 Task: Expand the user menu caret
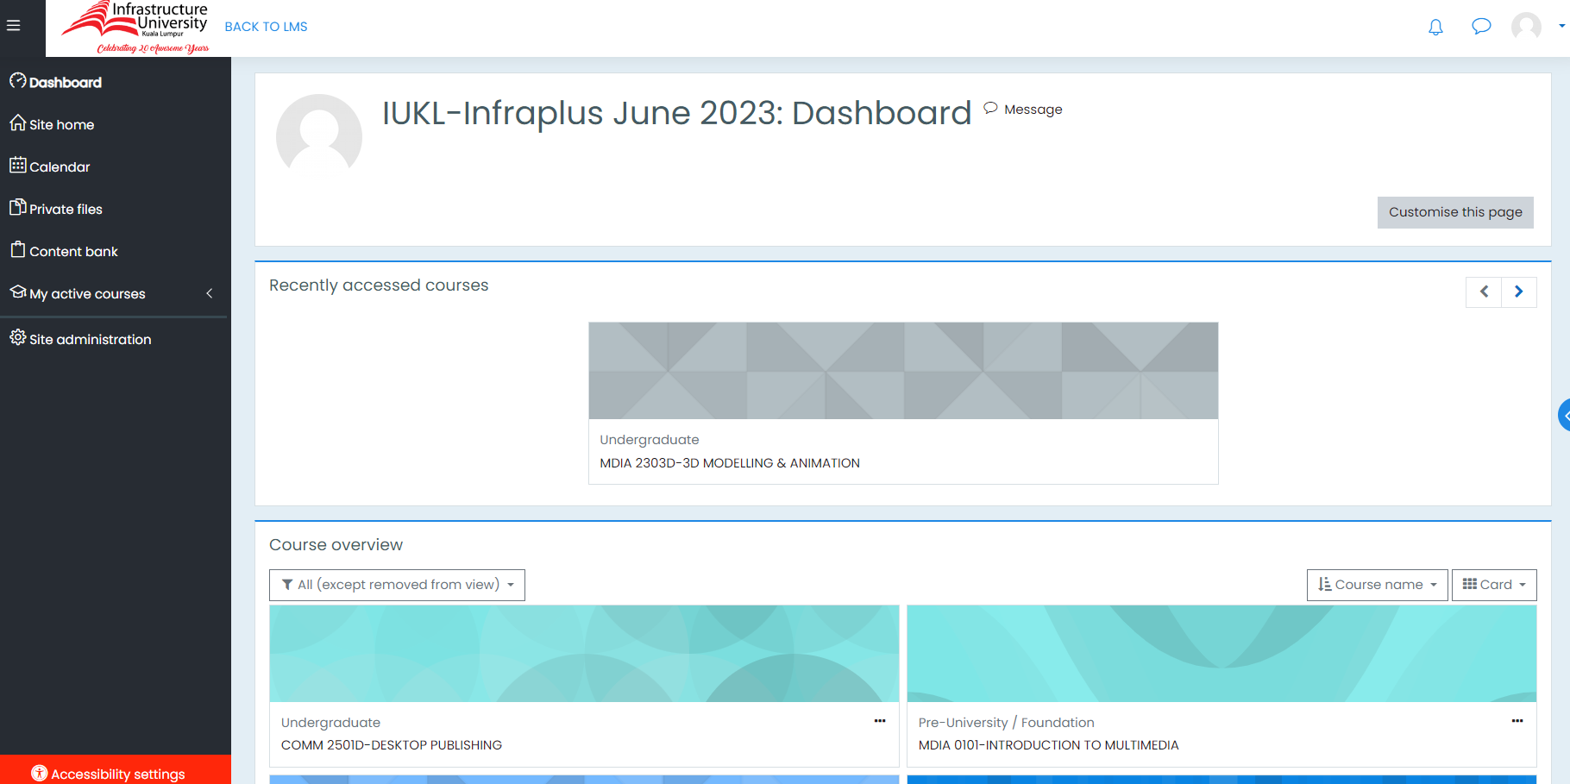[1561, 27]
